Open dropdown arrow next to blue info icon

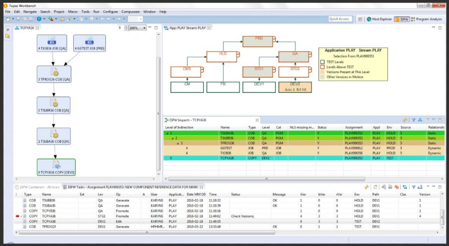pos(44,19)
